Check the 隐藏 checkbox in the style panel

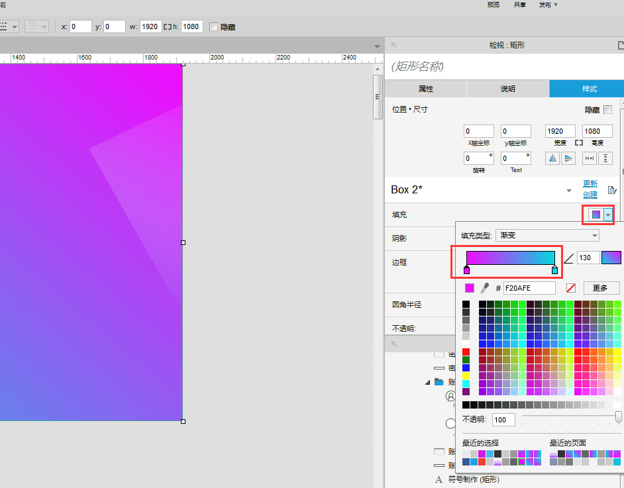(x=607, y=110)
